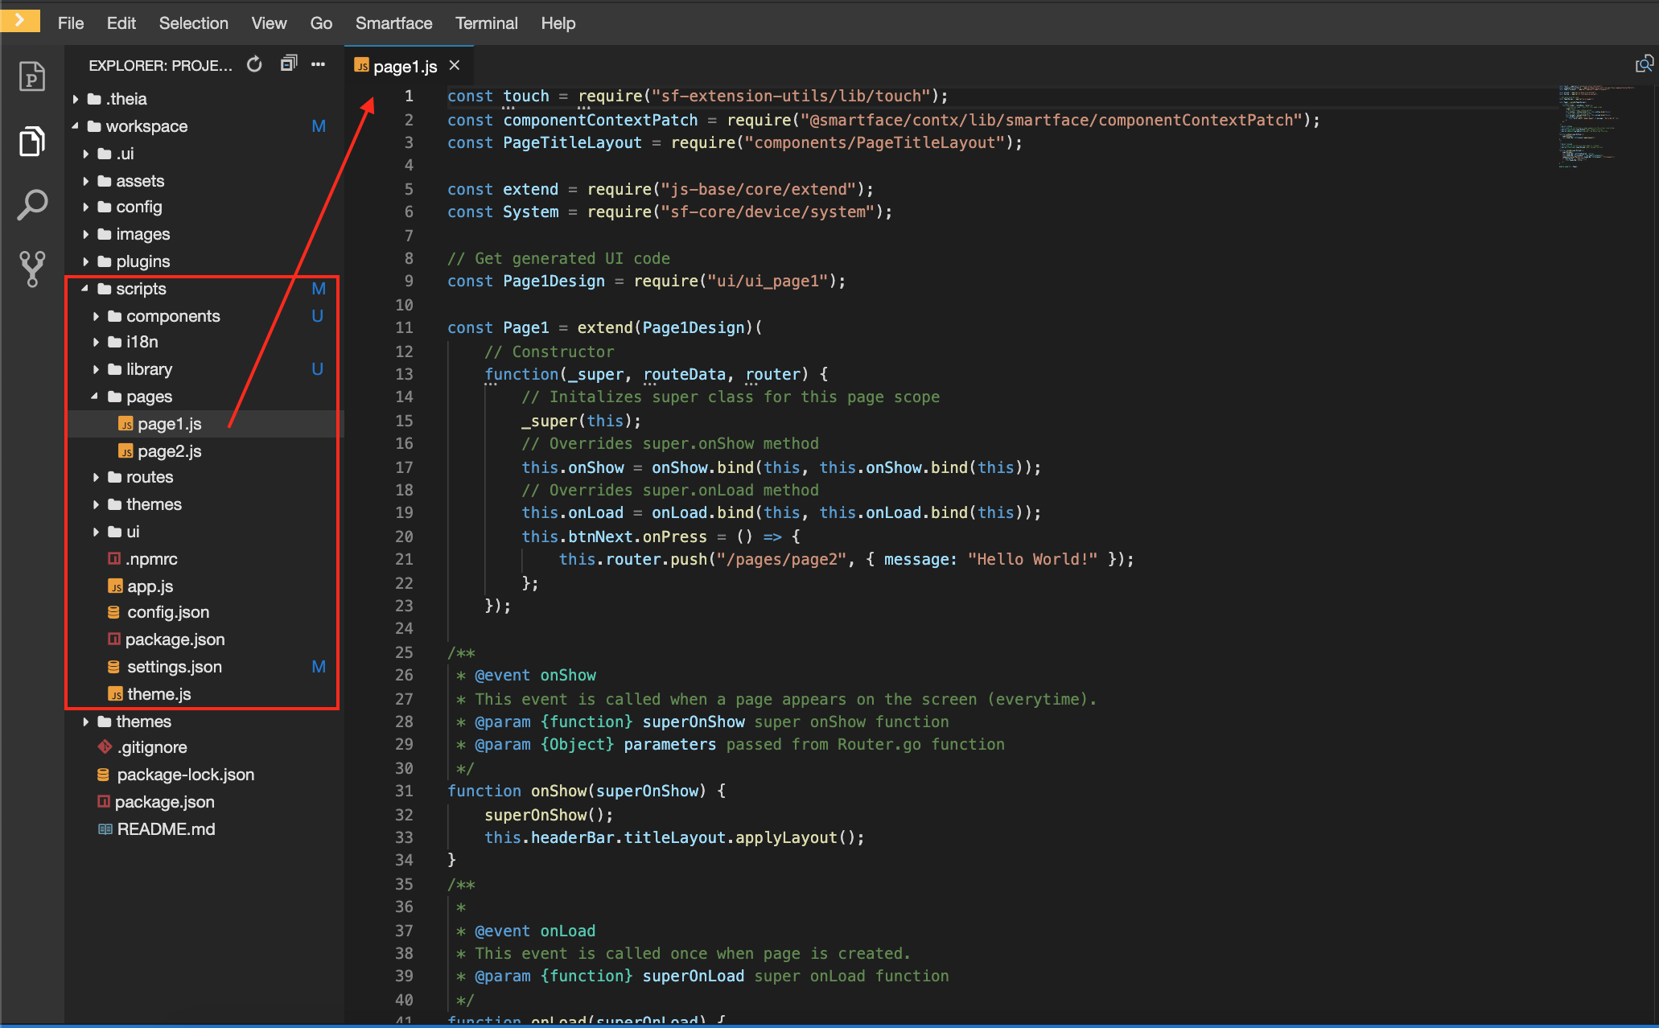
Task: Collapse all folders in Explorer
Action: [288, 64]
